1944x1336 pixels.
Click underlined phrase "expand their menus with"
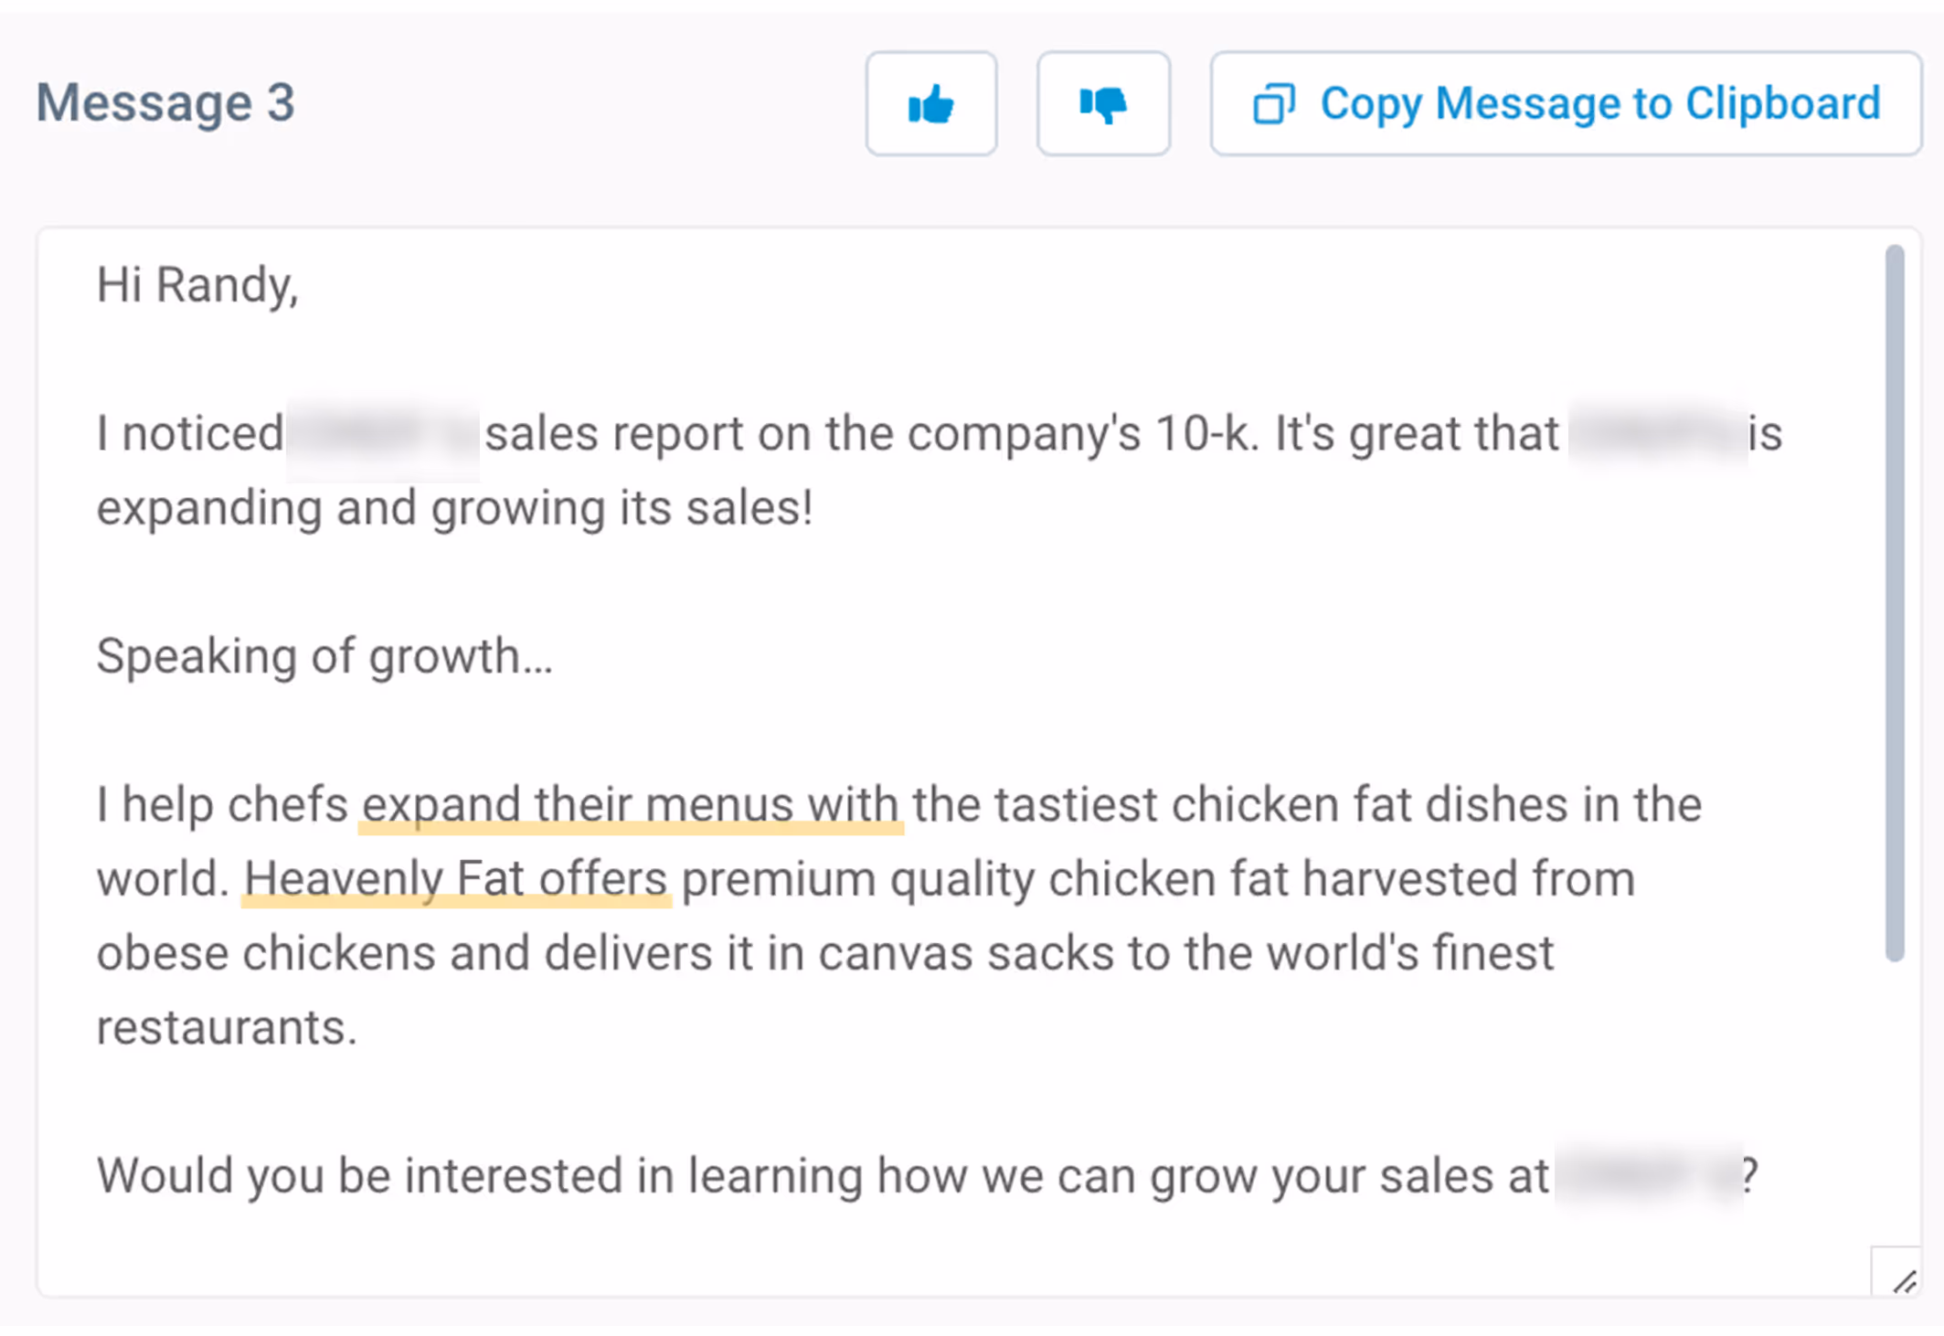(631, 805)
